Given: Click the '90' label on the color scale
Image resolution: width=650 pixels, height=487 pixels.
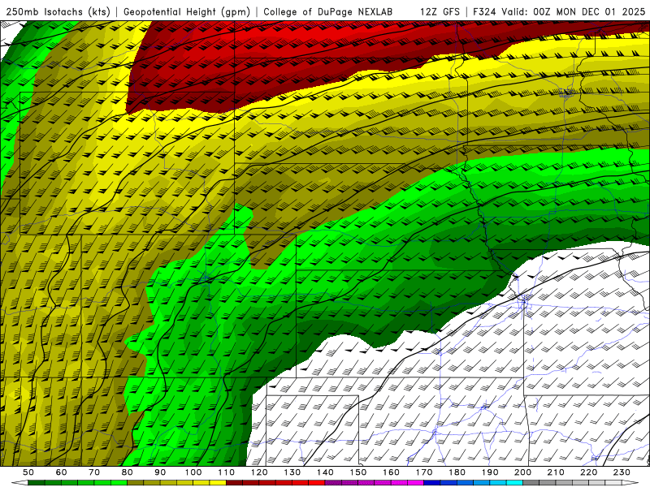Looking at the screenshot, I should tap(160, 472).
